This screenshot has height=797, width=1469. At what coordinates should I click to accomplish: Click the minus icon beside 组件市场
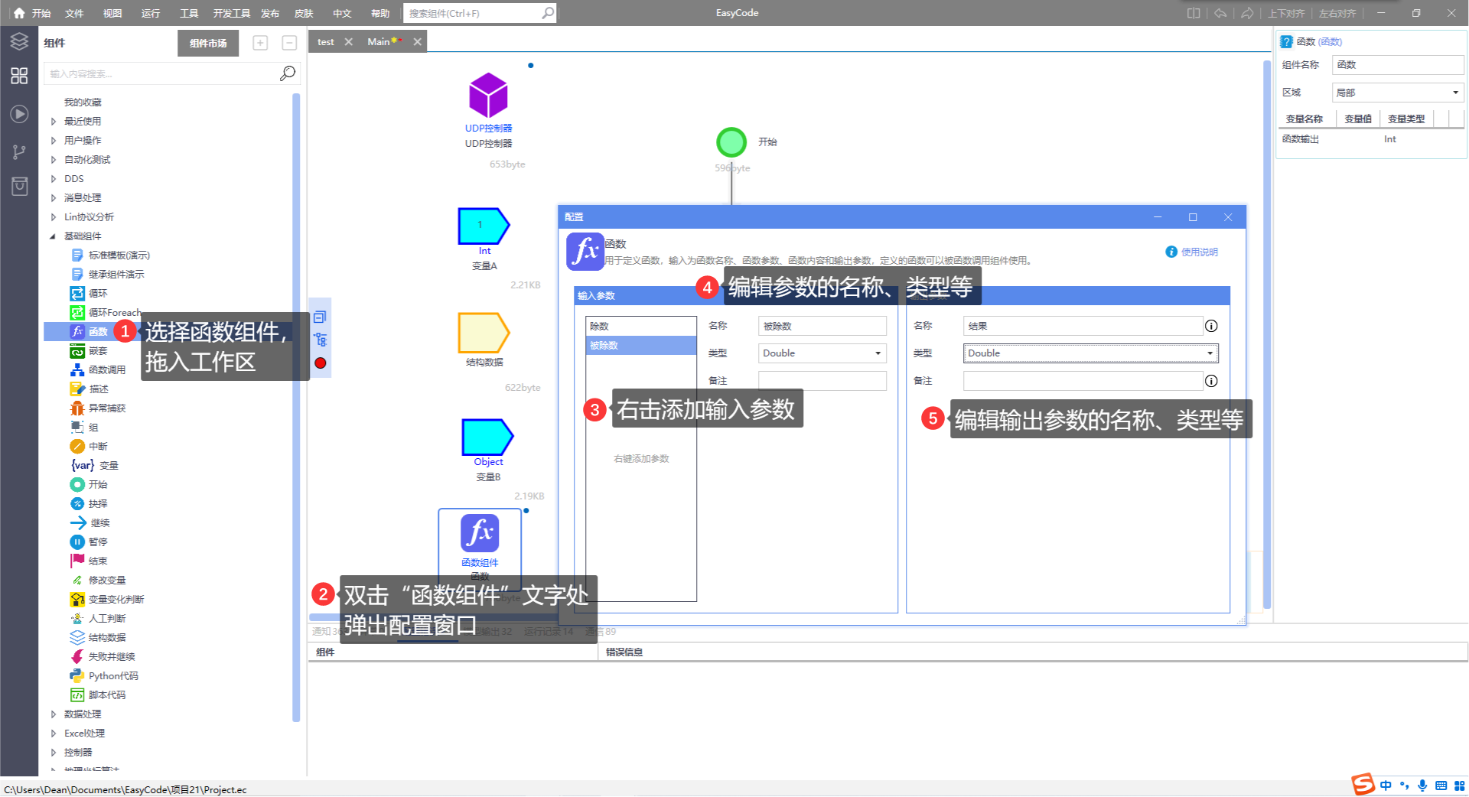(x=289, y=43)
